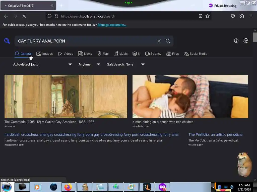Screen dimensions: 257x192
Task: Open the Firefox private window taskbar icon
Action: tap(162, 187)
